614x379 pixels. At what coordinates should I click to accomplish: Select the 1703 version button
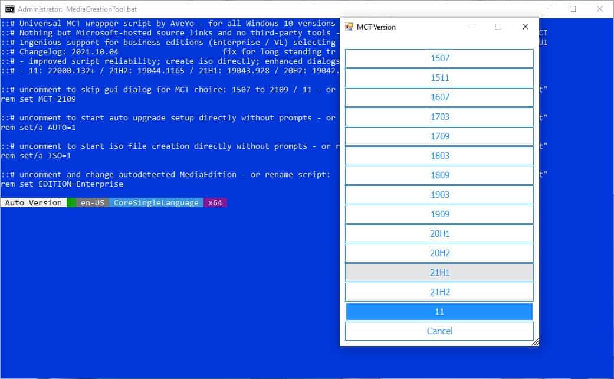439,117
